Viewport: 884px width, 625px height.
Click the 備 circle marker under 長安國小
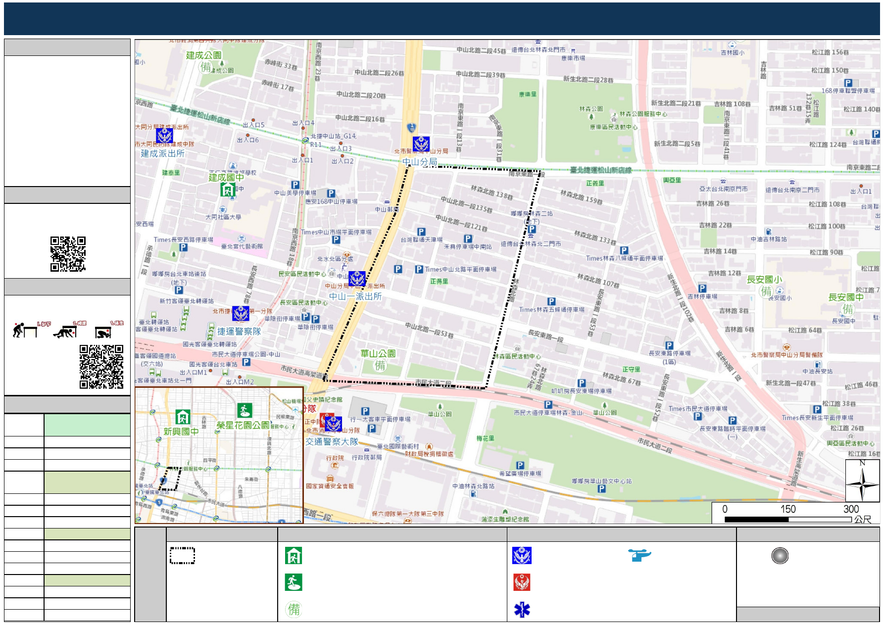766,291
